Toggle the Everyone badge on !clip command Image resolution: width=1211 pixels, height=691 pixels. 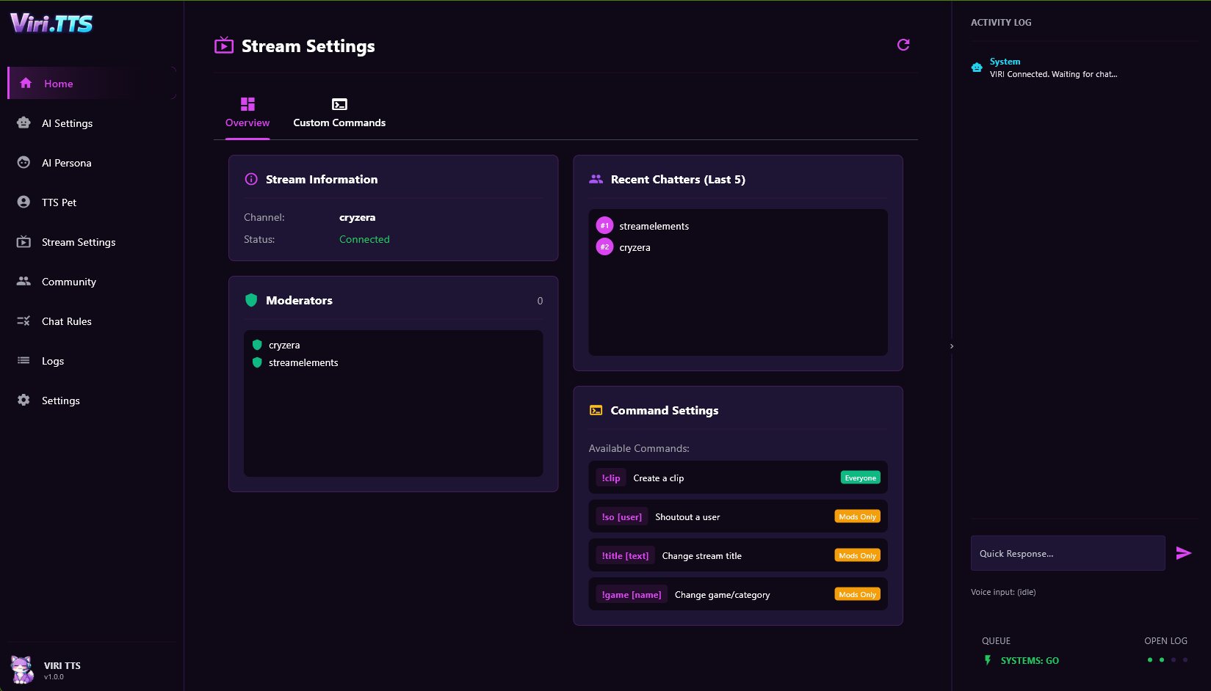click(x=860, y=477)
